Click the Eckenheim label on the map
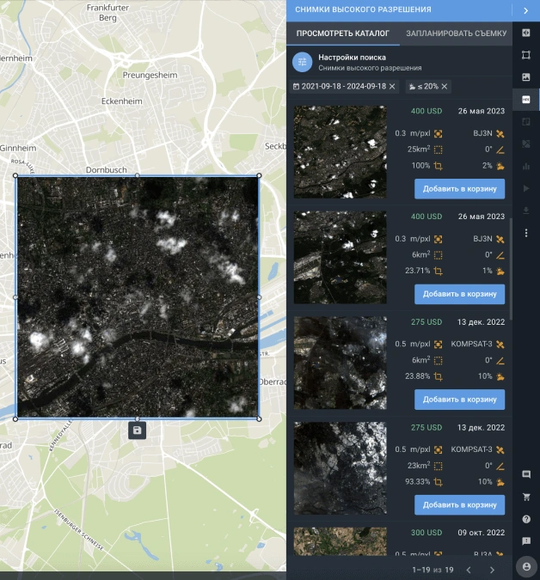540x580 pixels. (x=122, y=101)
